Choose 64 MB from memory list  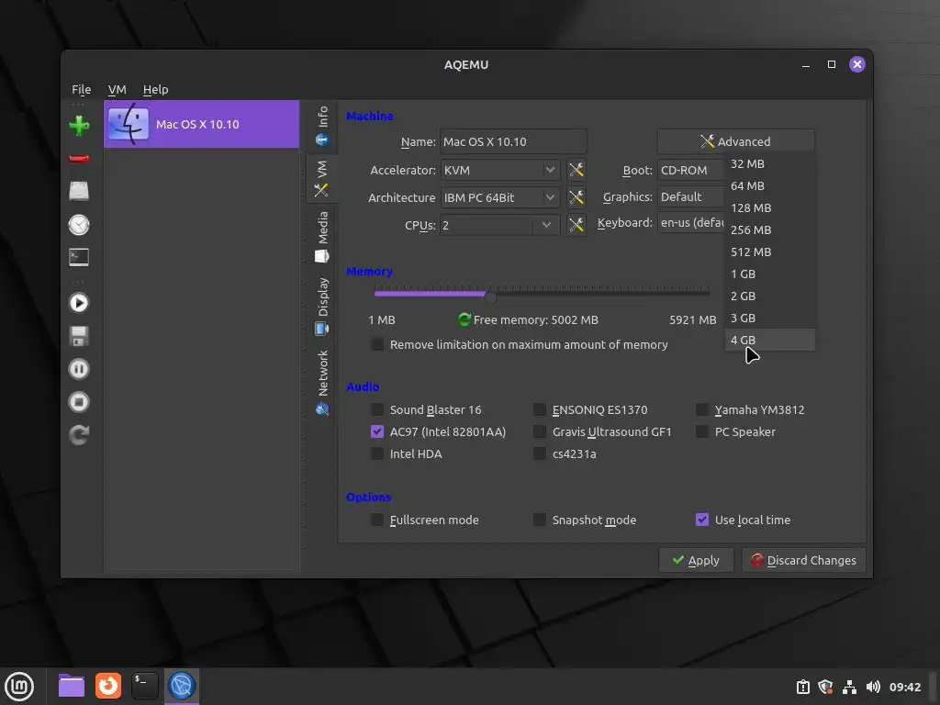(770, 185)
